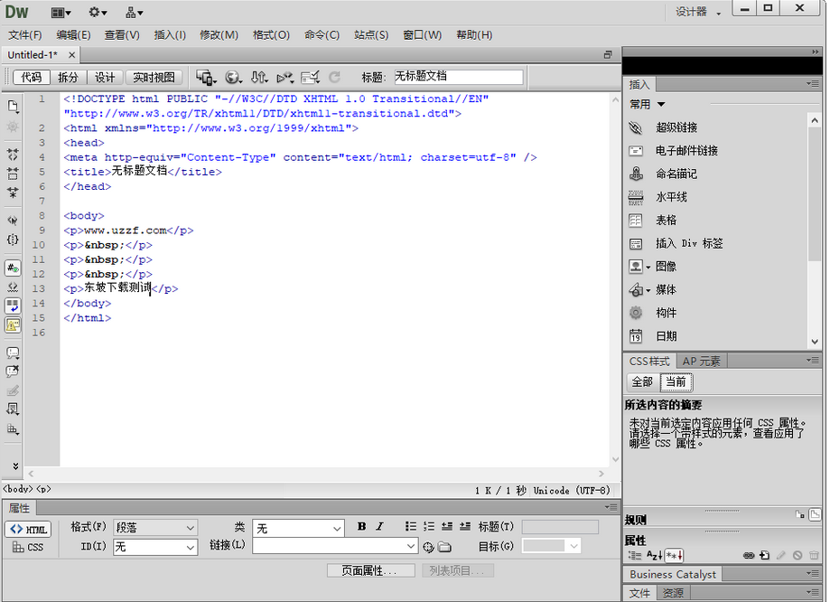The image size is (830, 602).
Task: Click the 代码 view button
Action: [31, 78]
